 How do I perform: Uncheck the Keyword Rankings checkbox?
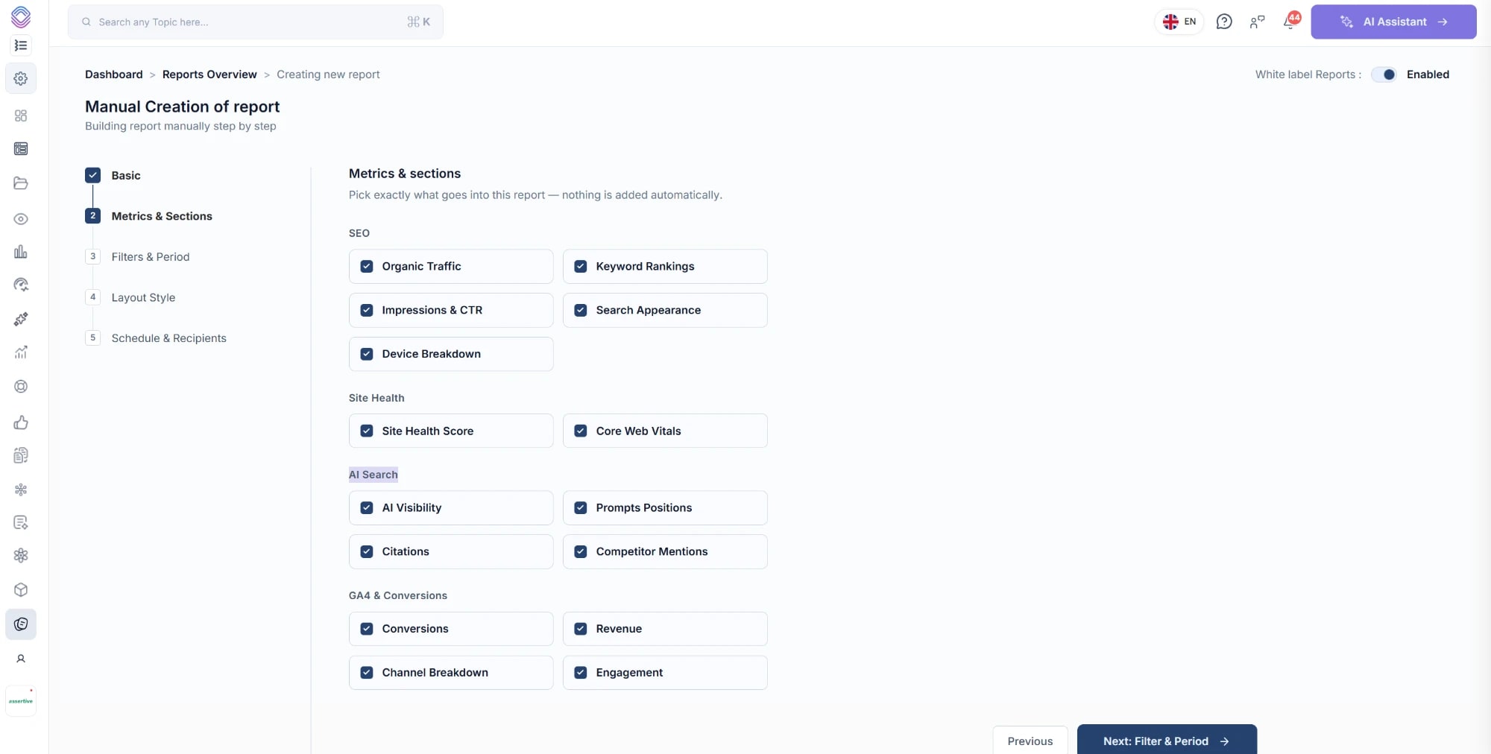click(581, 266)
